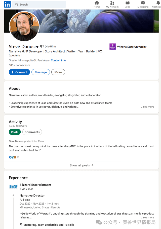161x229 pixels.
Task: Click Show all posts link
Action: click(81, 165)
